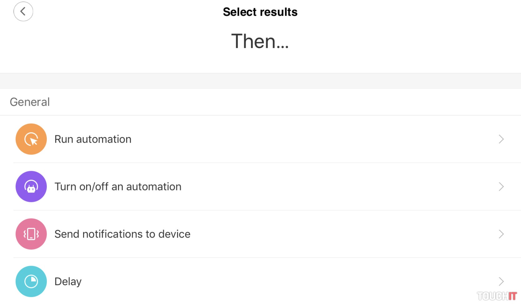Image resolution: width=521 pixels, height=304 pixels.
Task: Click blank space beside the Then... heading
Action: [x=390, y=41]
